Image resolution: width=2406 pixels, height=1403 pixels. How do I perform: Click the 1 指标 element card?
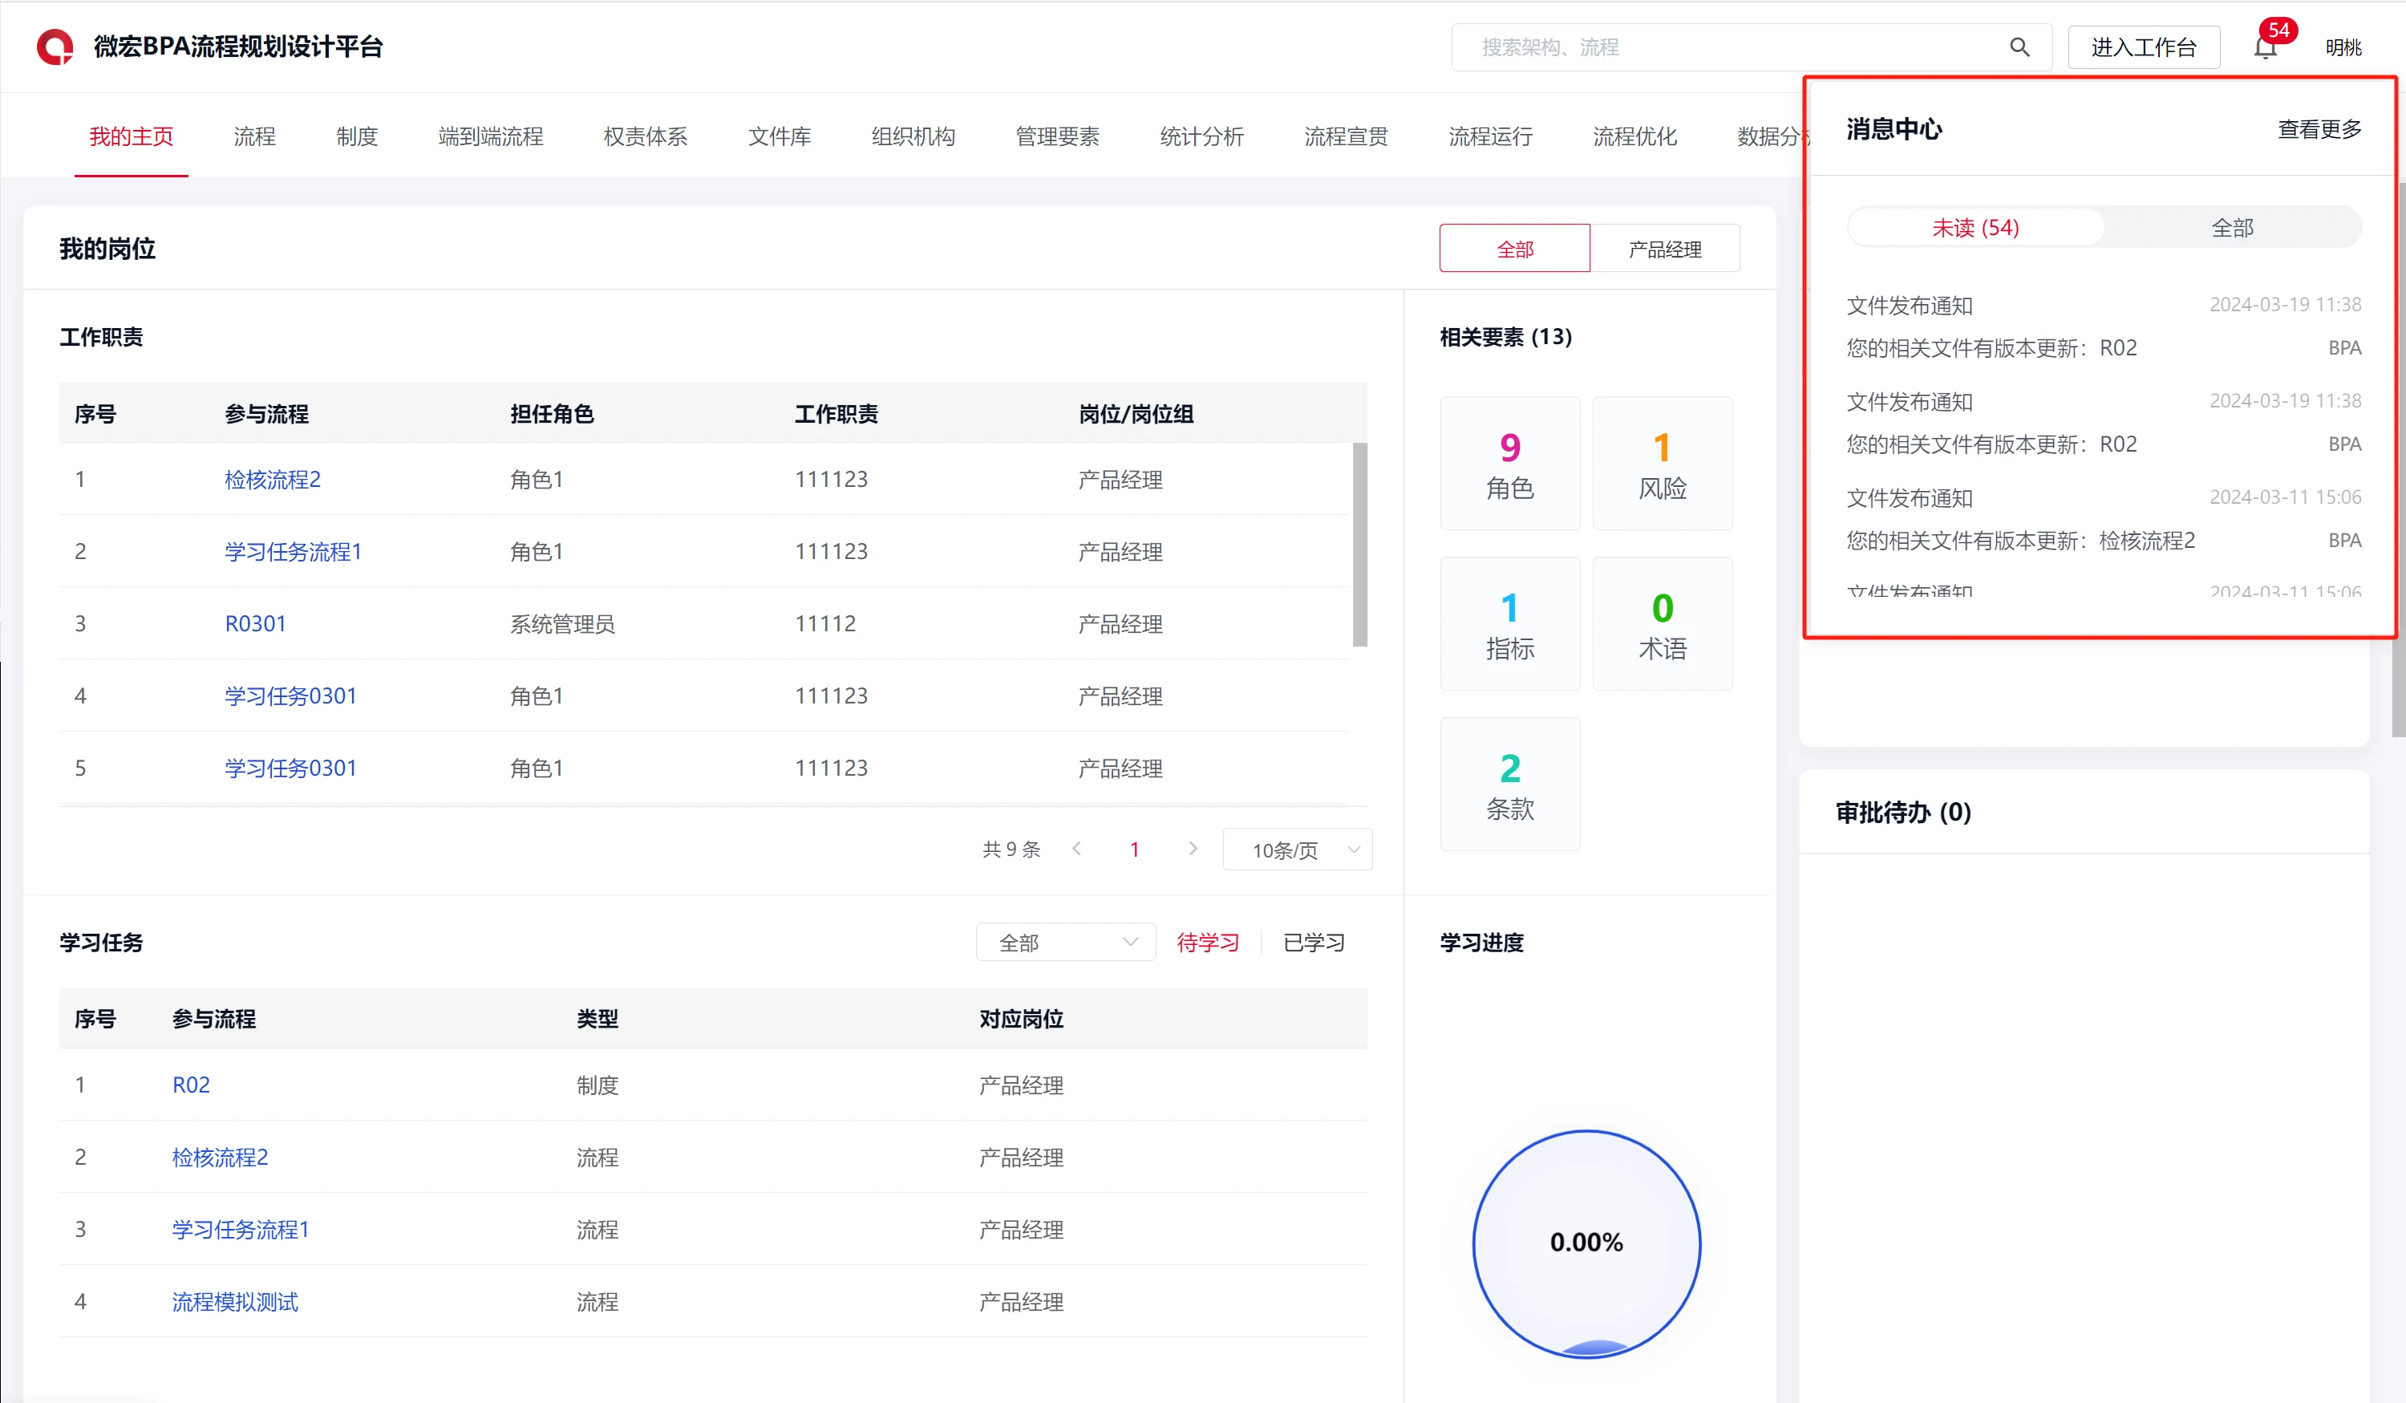[1509, 623]
